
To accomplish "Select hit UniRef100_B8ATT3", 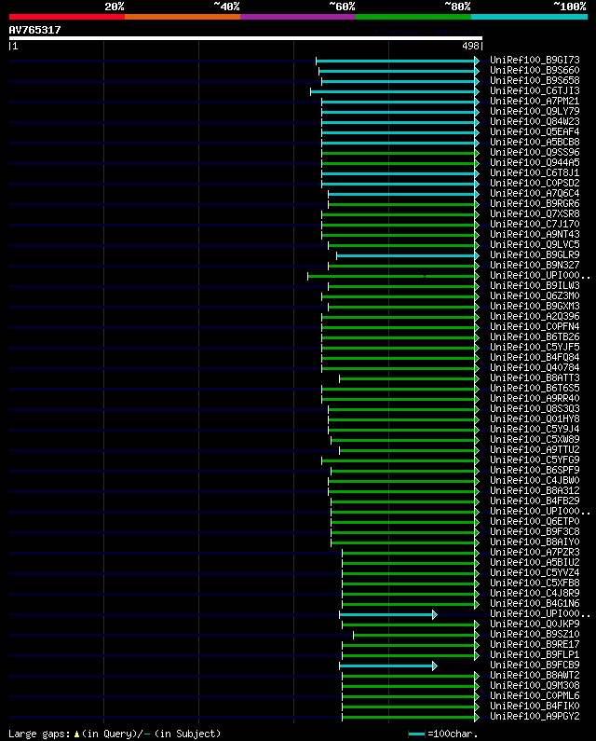I will tap(535, 378).
